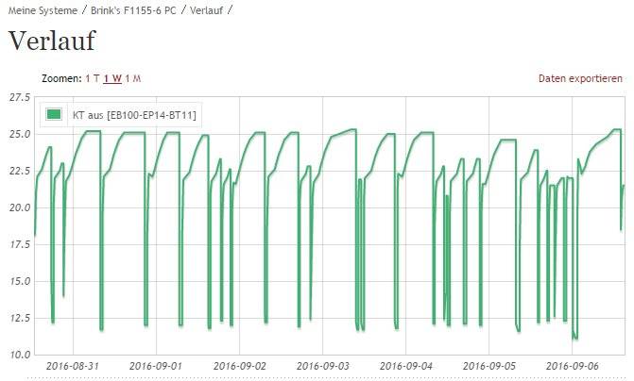Zoom chart to 1 M range
The width and height of the screenshot is (634, 381).
(x=132, y=78)
